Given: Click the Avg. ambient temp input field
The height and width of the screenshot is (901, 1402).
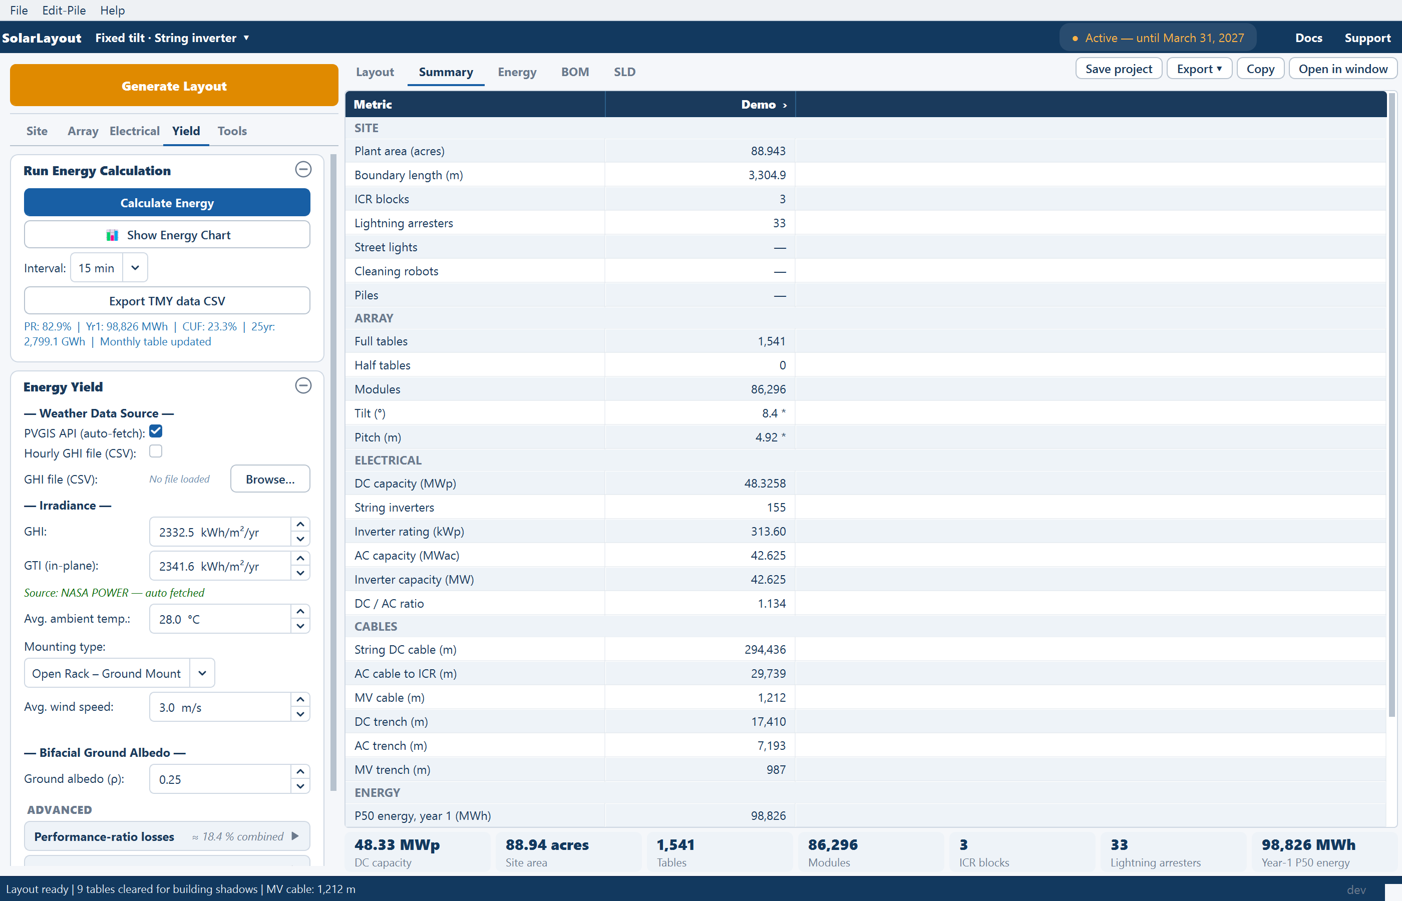Looking at the screenshot, I should (220, 619).
